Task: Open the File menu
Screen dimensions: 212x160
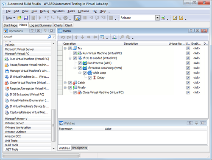Action: point(8,11)
